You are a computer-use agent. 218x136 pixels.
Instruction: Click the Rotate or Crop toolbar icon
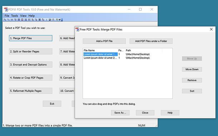(15, 20)
